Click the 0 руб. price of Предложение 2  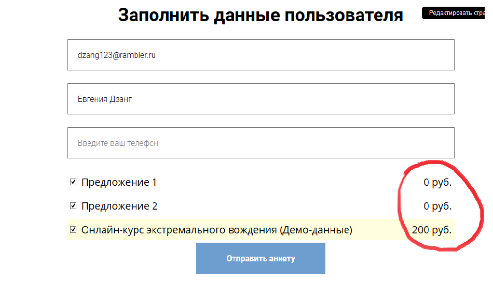tap(437, 206)
